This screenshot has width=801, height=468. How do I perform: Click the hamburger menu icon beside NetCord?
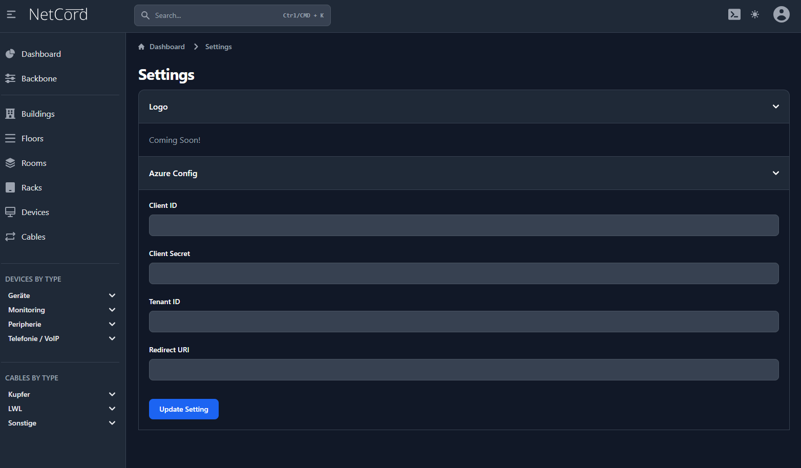(x=11, y=15)
